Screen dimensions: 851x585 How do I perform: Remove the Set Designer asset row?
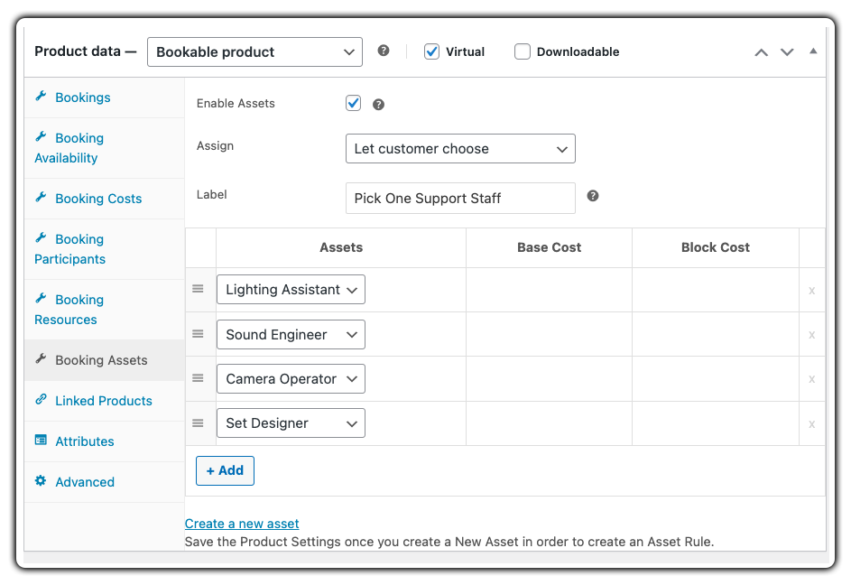(x=811, y=423)
